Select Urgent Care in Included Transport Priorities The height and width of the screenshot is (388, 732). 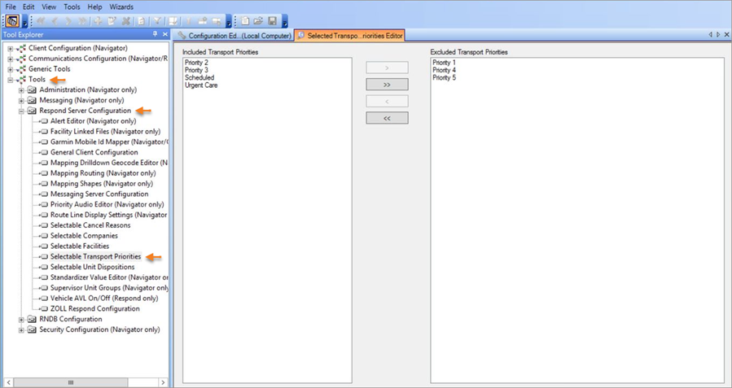[201, 85]
